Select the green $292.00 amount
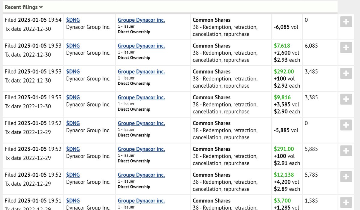Screen dimensions: 360x210 point(284,72)
